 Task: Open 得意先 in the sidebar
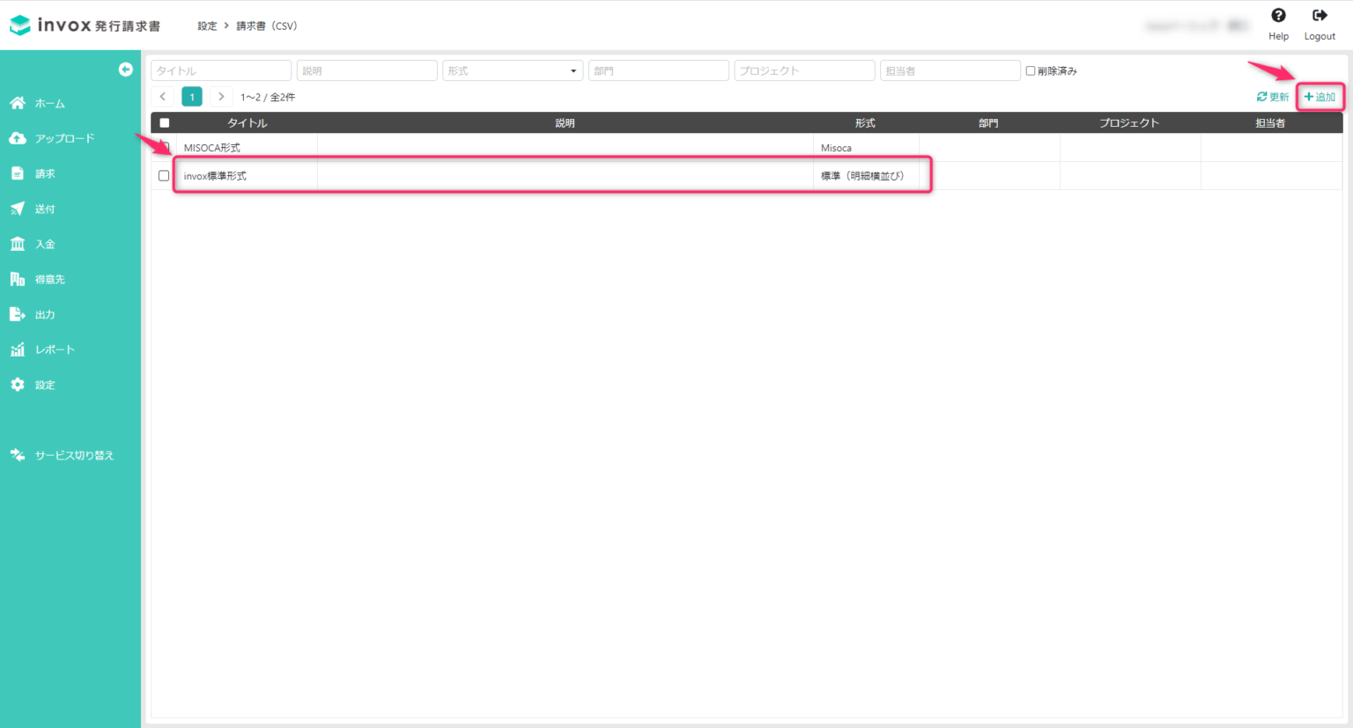[x=49, y=280]
